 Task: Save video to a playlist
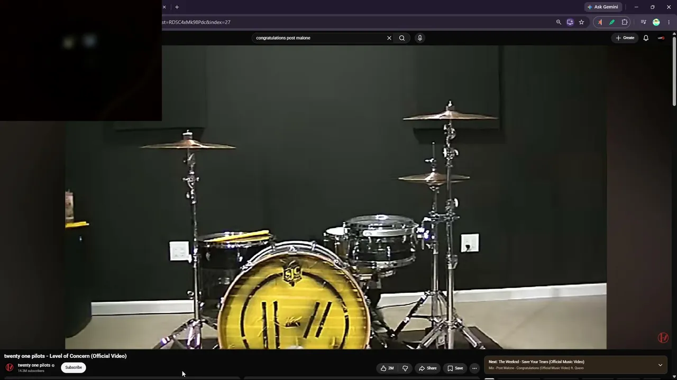(x=455, y=368)
